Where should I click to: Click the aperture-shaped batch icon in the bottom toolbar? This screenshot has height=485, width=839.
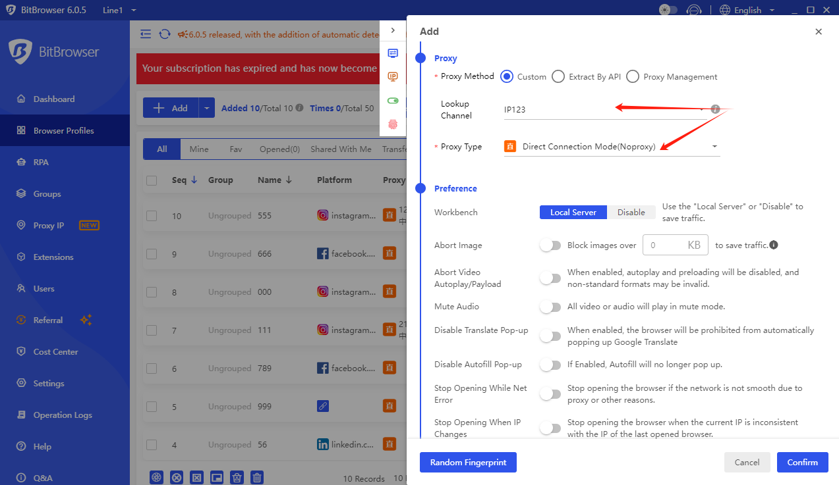156,478
